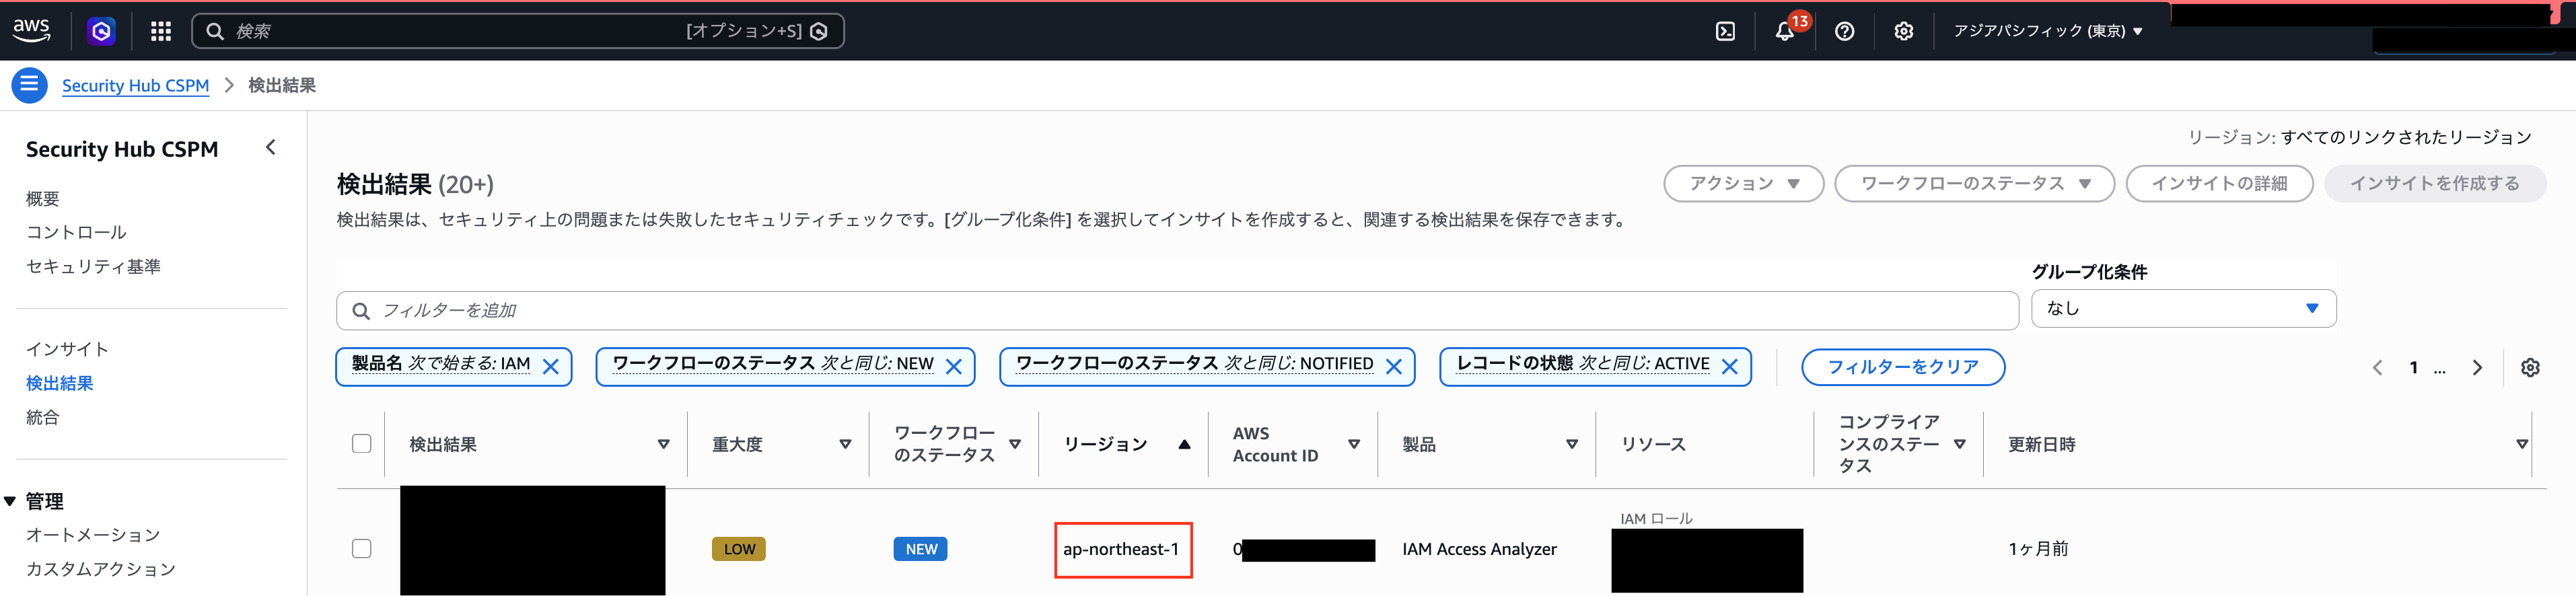Open 統合 in the sidebar
This screenshot has width=2576, height=596.
pos(43,417)
